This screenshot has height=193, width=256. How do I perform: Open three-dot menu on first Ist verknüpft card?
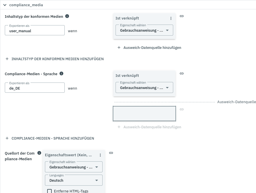[x=171, y=18]
